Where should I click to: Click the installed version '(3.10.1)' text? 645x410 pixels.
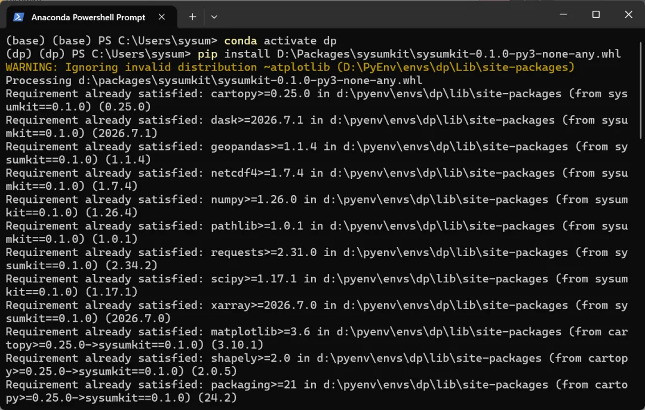237,344
